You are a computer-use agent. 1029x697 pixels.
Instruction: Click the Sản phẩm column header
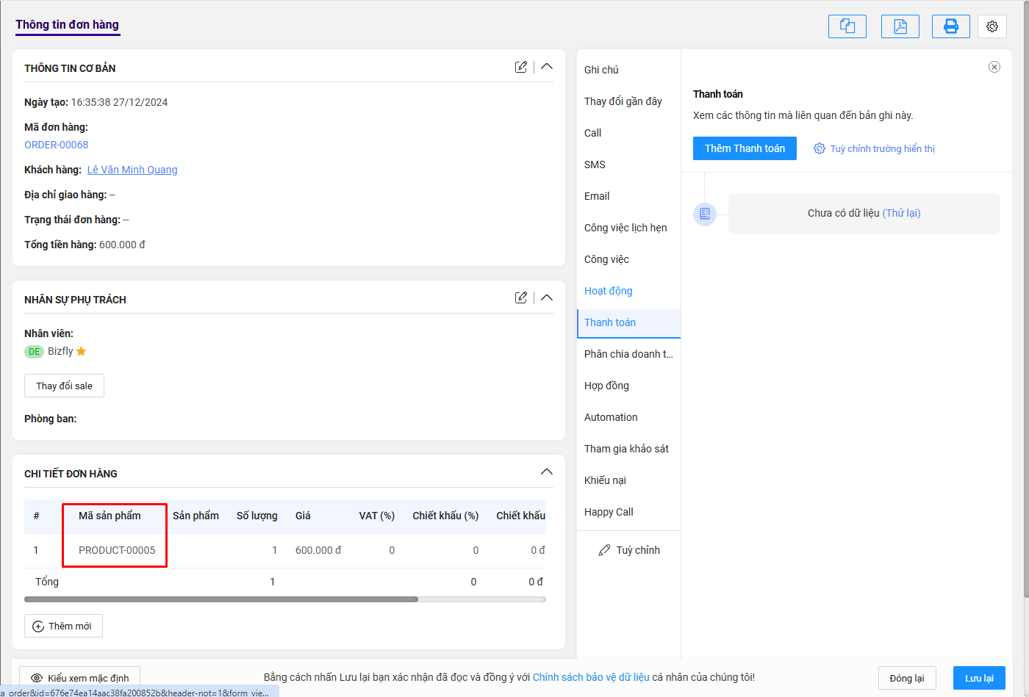[196, 516]
